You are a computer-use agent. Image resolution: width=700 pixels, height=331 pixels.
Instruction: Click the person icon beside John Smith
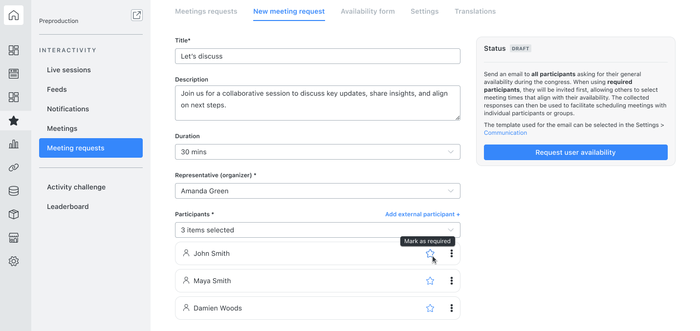[186, 253]
